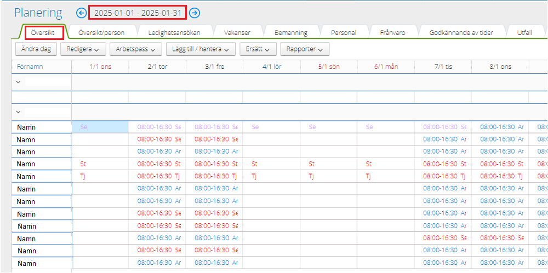This screenshot has width=548, height=273.
Task: Open the Ersätt dropdown menu
Action: [x=258, y=49]
